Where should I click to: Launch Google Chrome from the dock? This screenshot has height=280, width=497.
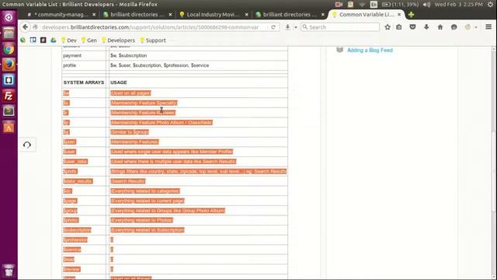point(9,49)
